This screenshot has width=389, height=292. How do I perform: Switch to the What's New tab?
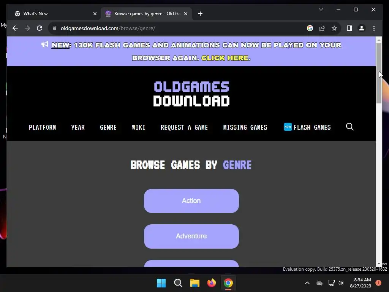[x=55, y=14]
